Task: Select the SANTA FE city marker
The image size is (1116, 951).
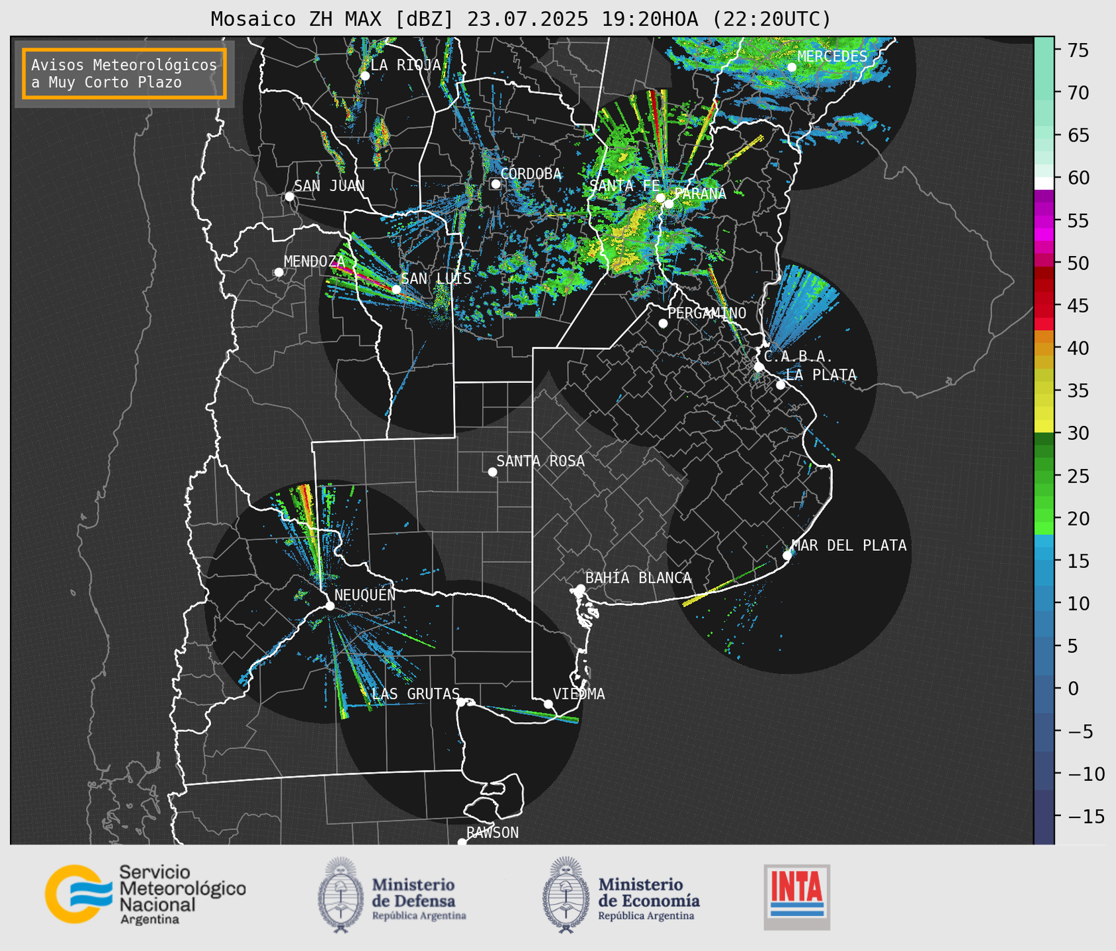Action: tap(660, 198)
